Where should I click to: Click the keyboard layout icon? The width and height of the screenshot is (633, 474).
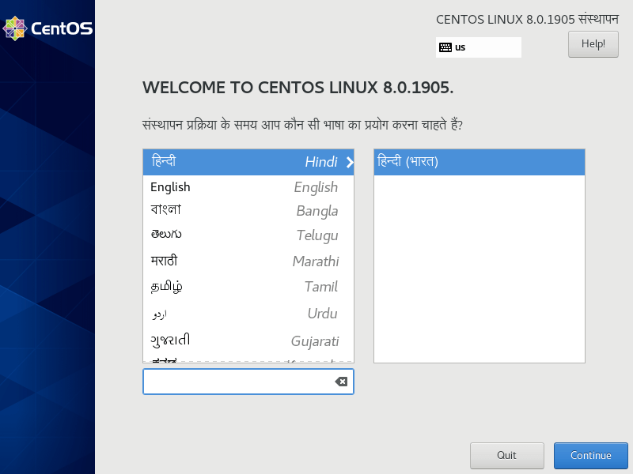pos(445,47)
